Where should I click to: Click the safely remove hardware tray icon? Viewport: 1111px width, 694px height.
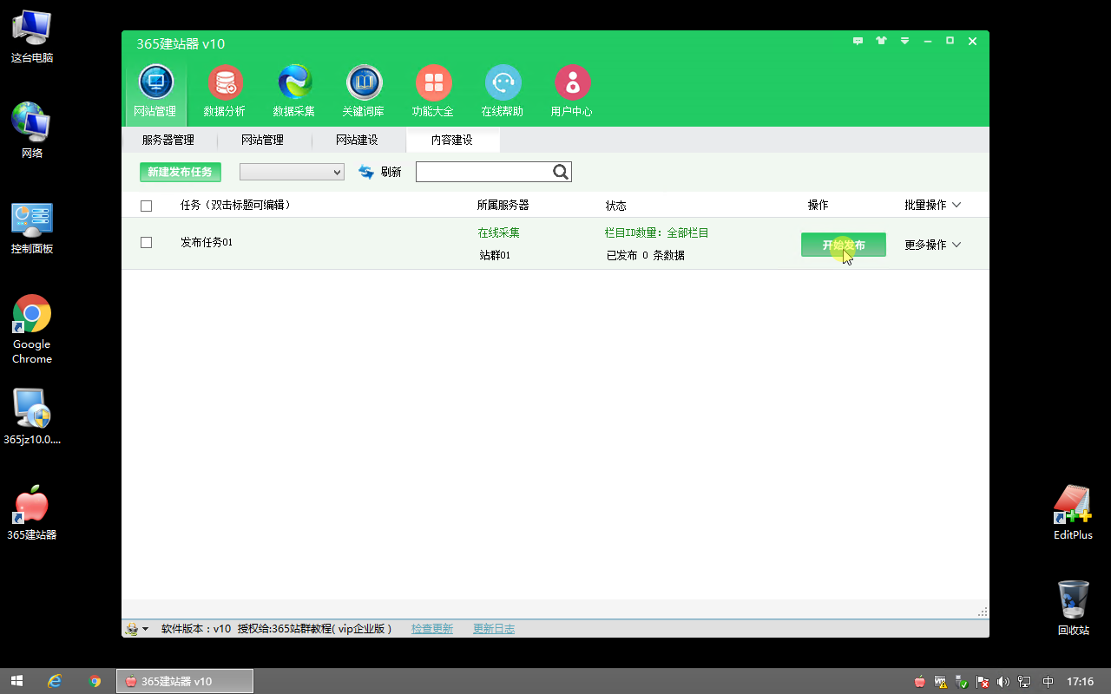coord(962,682)
